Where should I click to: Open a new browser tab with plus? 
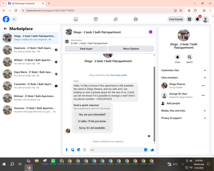(x=49, y=3)
